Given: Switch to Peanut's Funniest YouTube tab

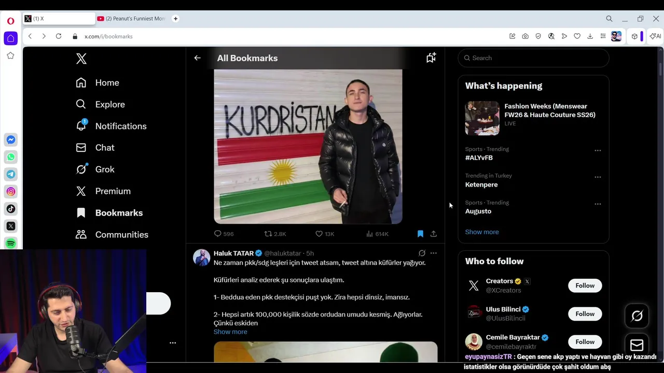Looking at the screenshot, I should [x=132, y=19].
